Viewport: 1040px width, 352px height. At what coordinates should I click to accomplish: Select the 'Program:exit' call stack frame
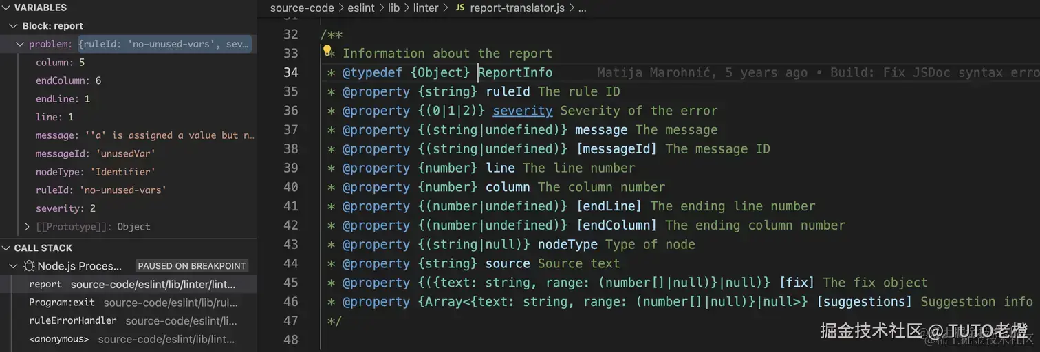pyautogui.click(x=129, y=302)
